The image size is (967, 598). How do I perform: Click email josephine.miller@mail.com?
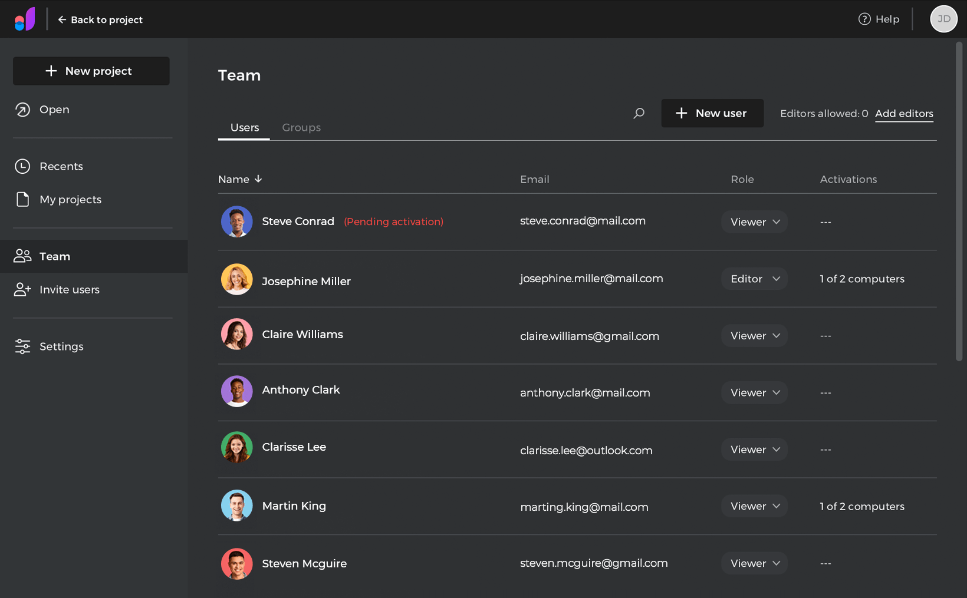point(591,279)
